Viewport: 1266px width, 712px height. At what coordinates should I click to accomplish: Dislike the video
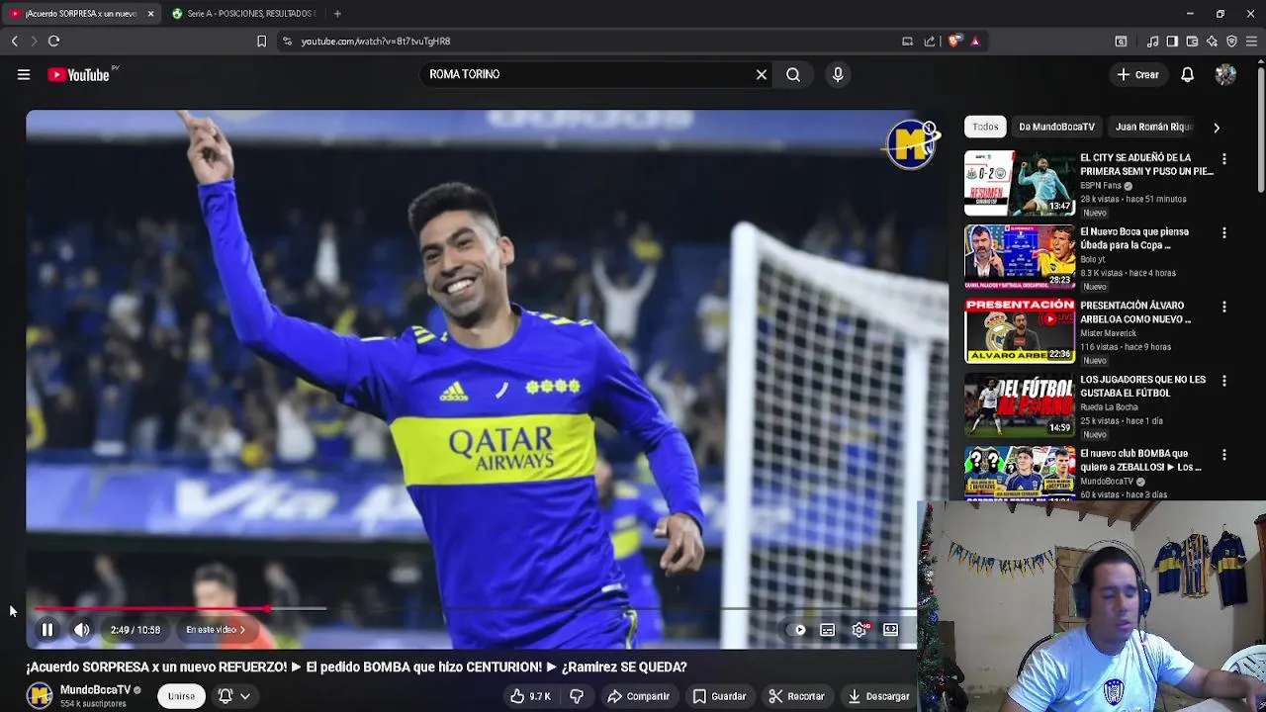[x=577, y=696]
